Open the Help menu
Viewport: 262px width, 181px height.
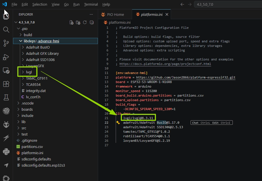pyautogui.click(x=106, y=4)
